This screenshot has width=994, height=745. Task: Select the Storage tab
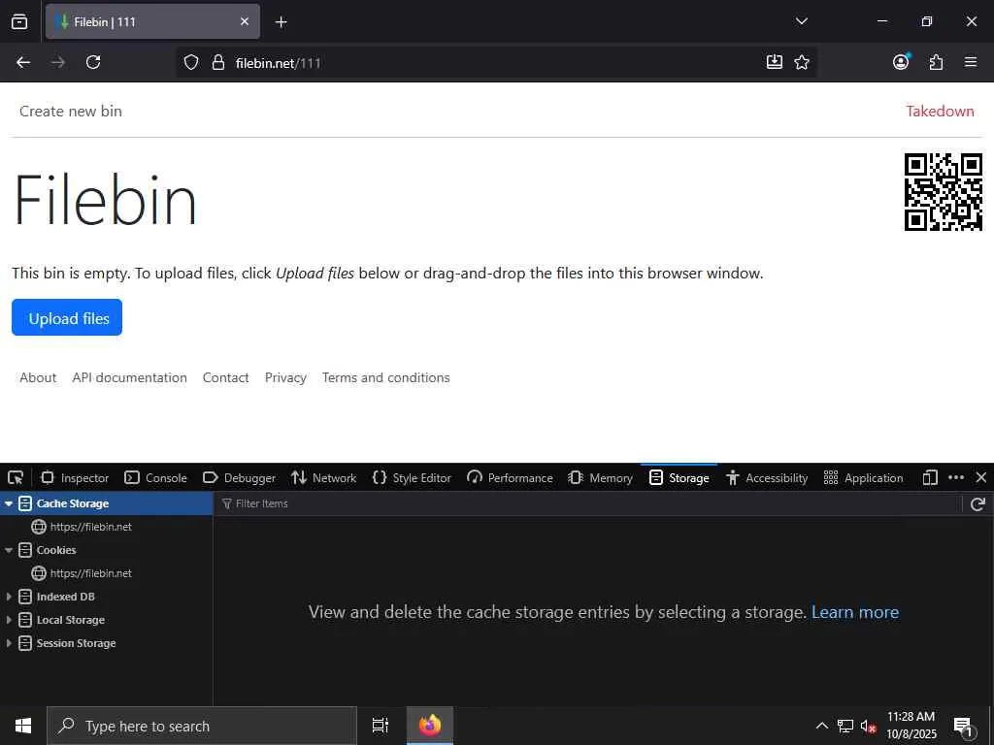pyautogui.click(x=679, y=477)
